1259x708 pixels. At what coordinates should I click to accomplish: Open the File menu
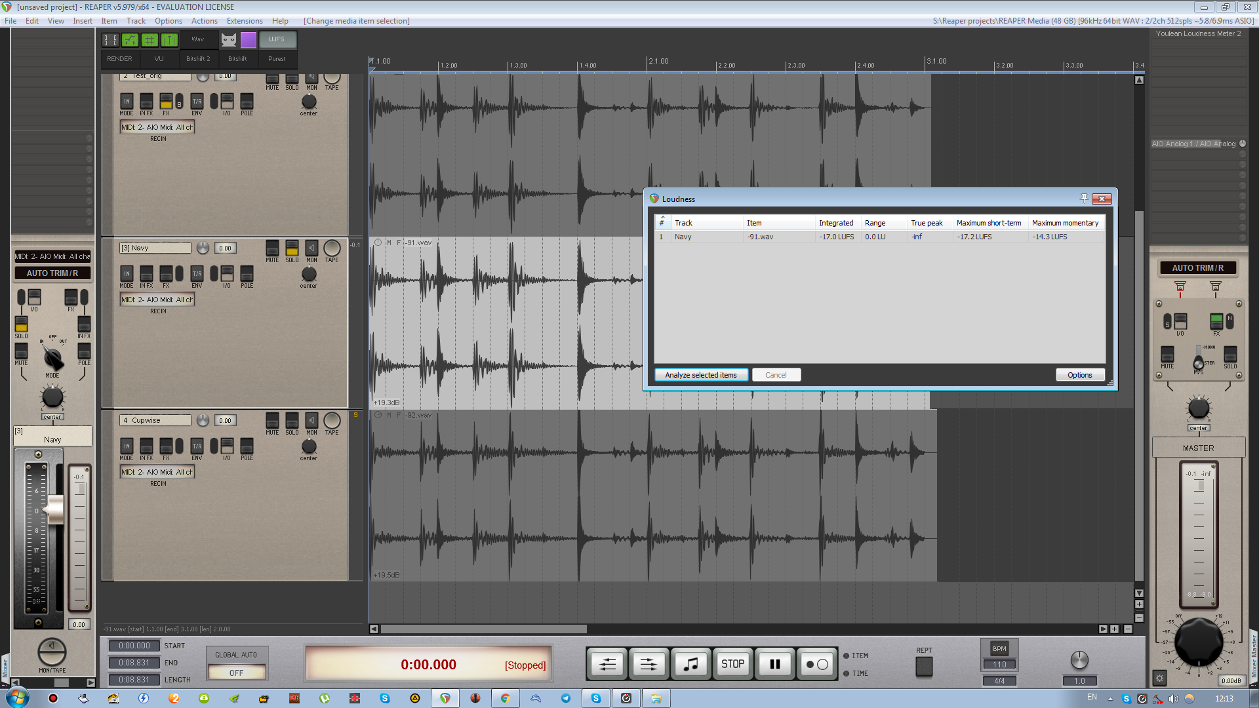[x=10, y=21]
